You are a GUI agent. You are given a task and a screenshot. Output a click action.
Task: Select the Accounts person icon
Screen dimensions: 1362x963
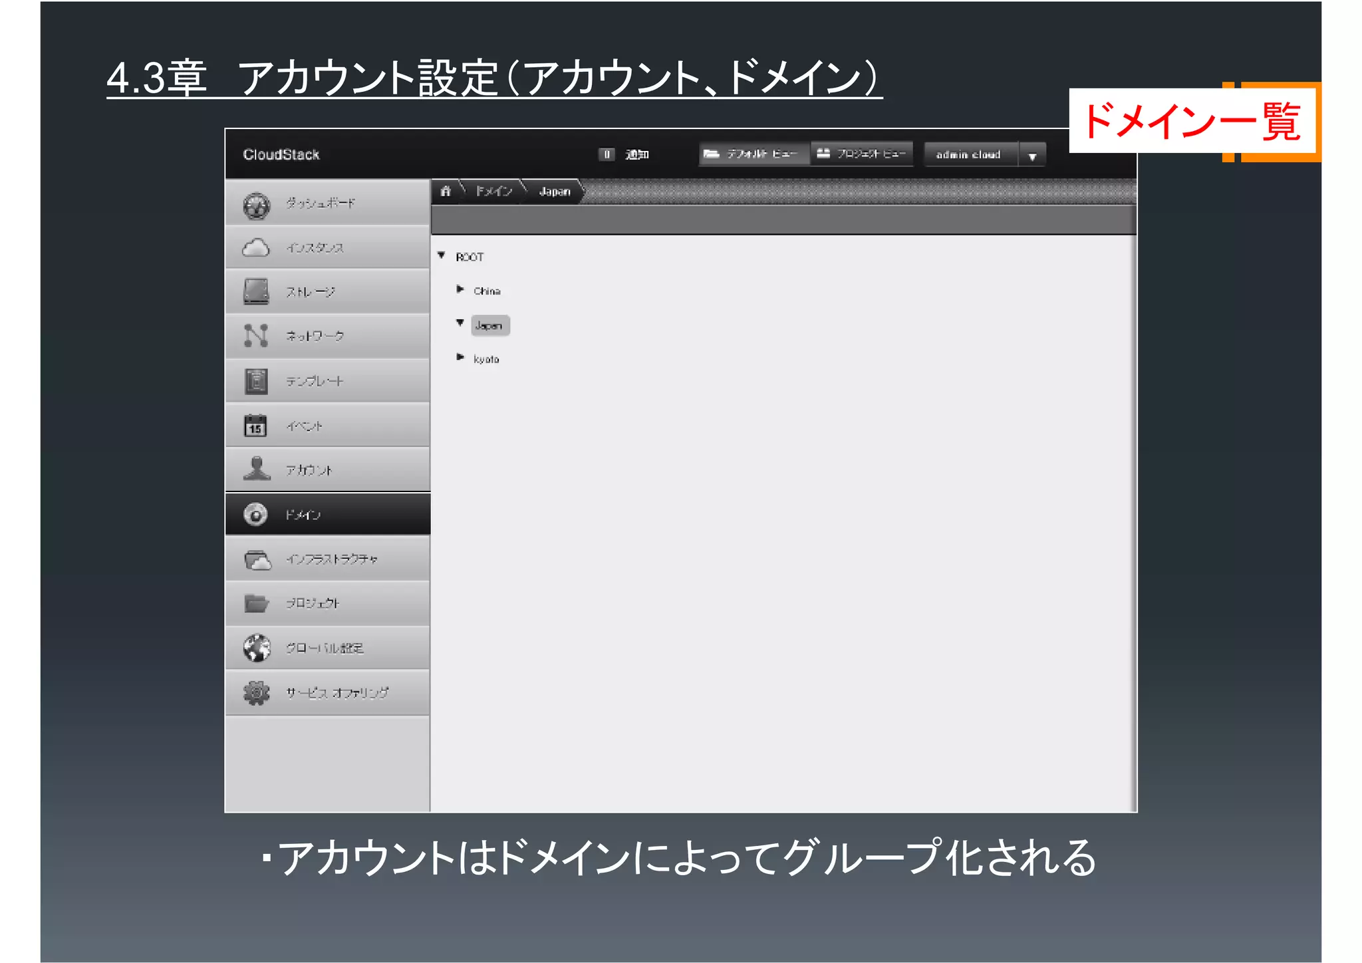click(x=256, y=469)
